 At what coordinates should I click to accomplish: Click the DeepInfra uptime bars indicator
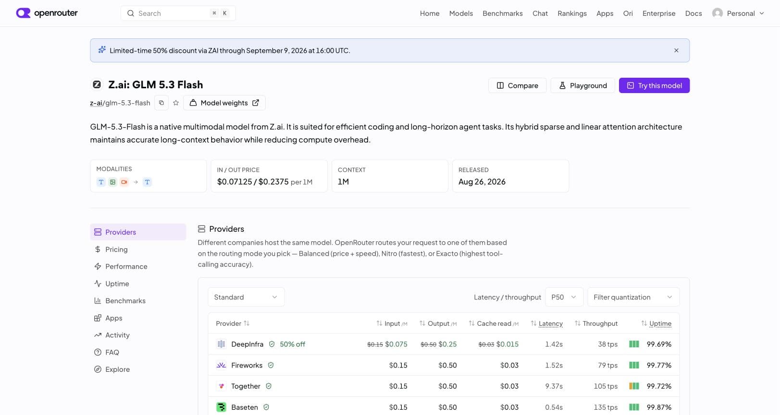[x=634, y=344]
